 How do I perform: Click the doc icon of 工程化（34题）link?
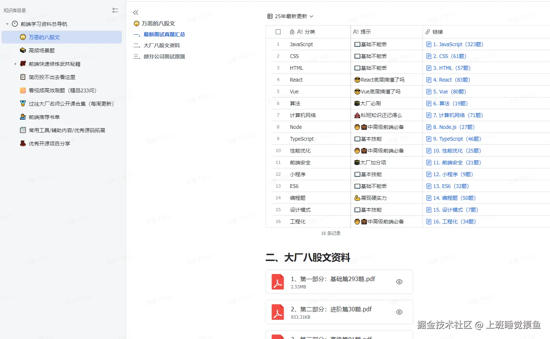[x=429, y=222]
